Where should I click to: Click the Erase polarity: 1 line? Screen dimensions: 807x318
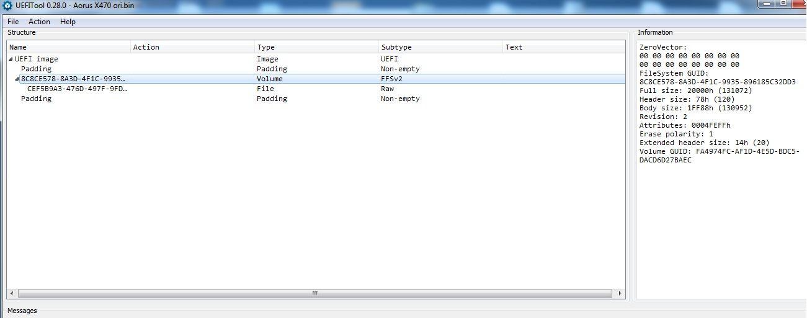click(x=676, y=134)
